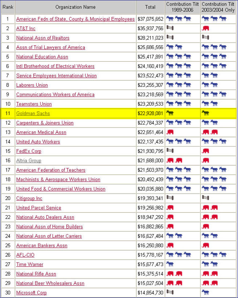
Task: Select the $19,393,341 Citigroup total
Action: [151, 198]
